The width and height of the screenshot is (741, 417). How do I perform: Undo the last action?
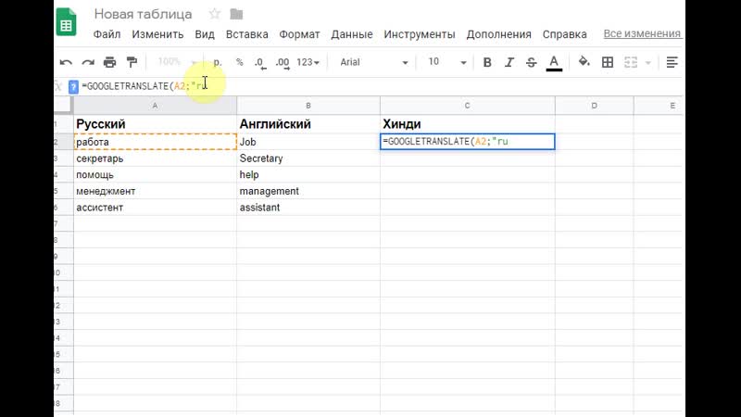[x=66, y=62]
